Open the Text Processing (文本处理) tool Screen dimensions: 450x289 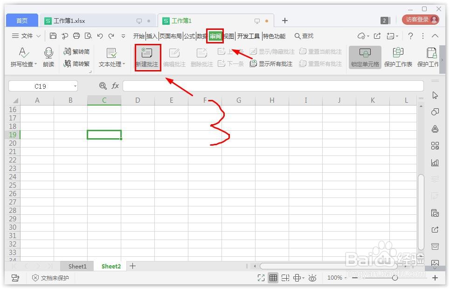tap(111, 57)
